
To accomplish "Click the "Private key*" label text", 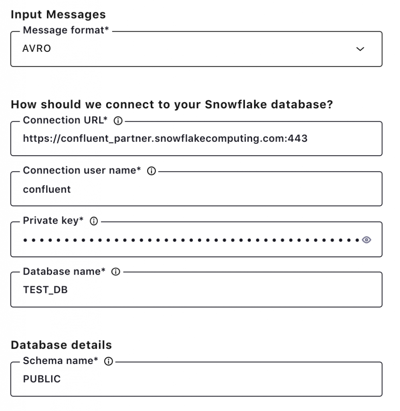I will point(53,221).
